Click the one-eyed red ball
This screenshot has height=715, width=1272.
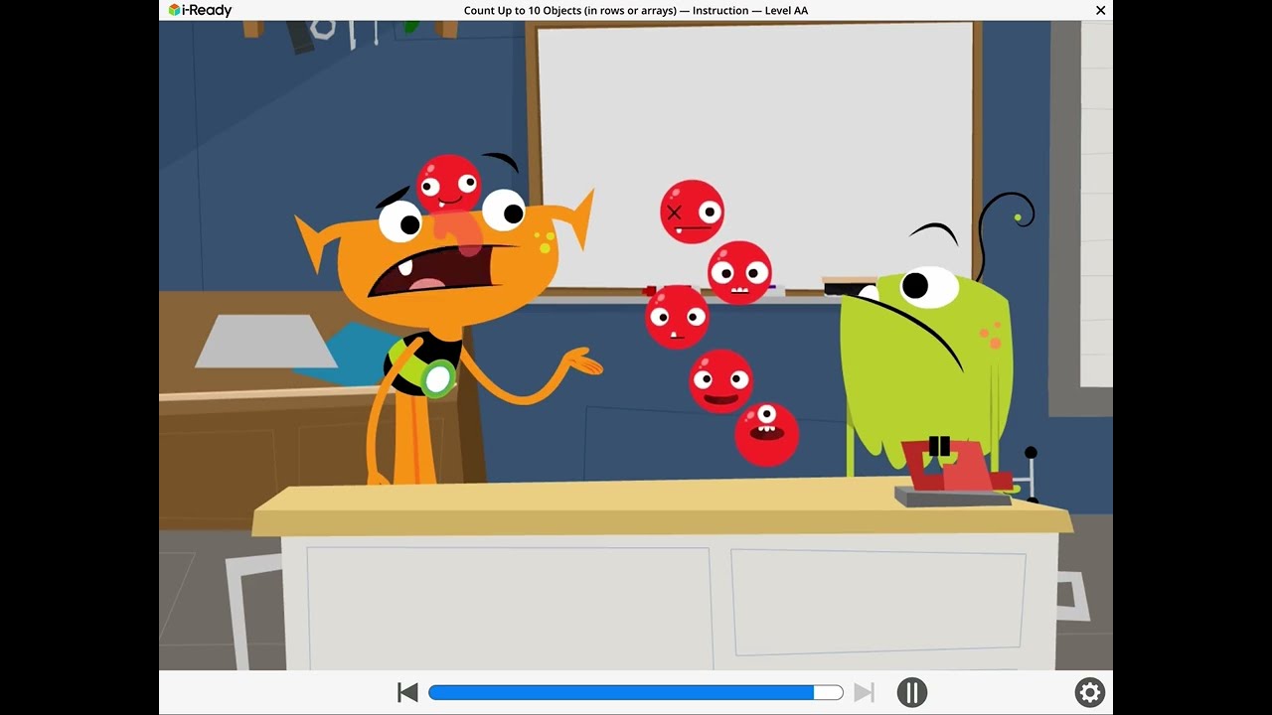coord(766,434)
